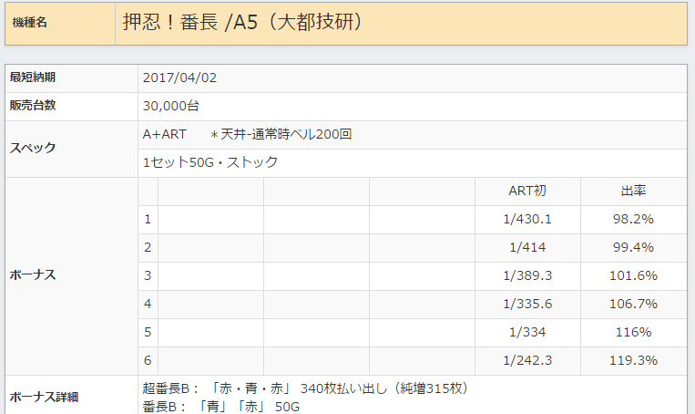Select the 番長B 「青」「赤」 50G line
Screen dimensions: 695x414
(220, 407)
